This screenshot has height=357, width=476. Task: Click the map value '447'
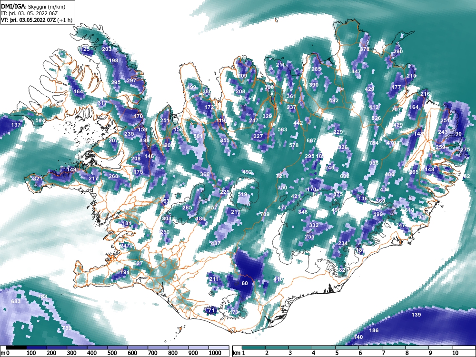[357, 71]
